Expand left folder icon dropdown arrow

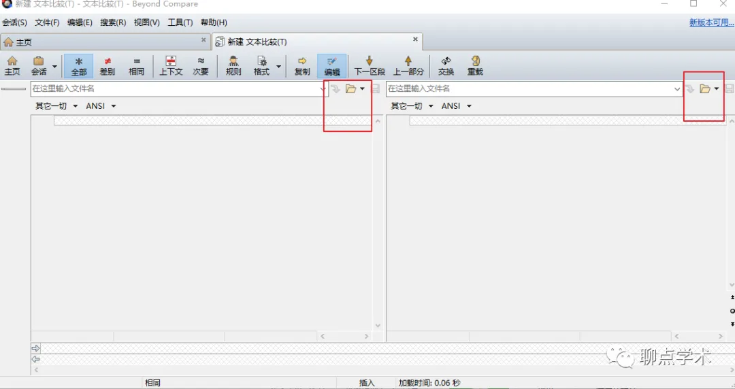coord(362,88)
